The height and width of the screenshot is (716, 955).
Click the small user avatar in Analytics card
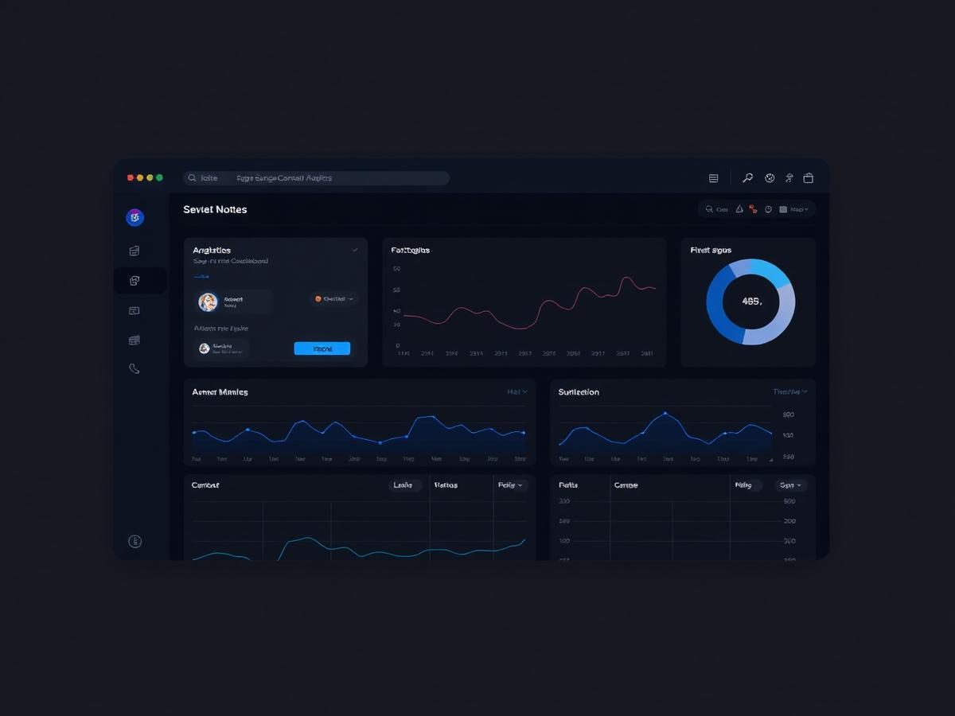[x=205, y=348]
